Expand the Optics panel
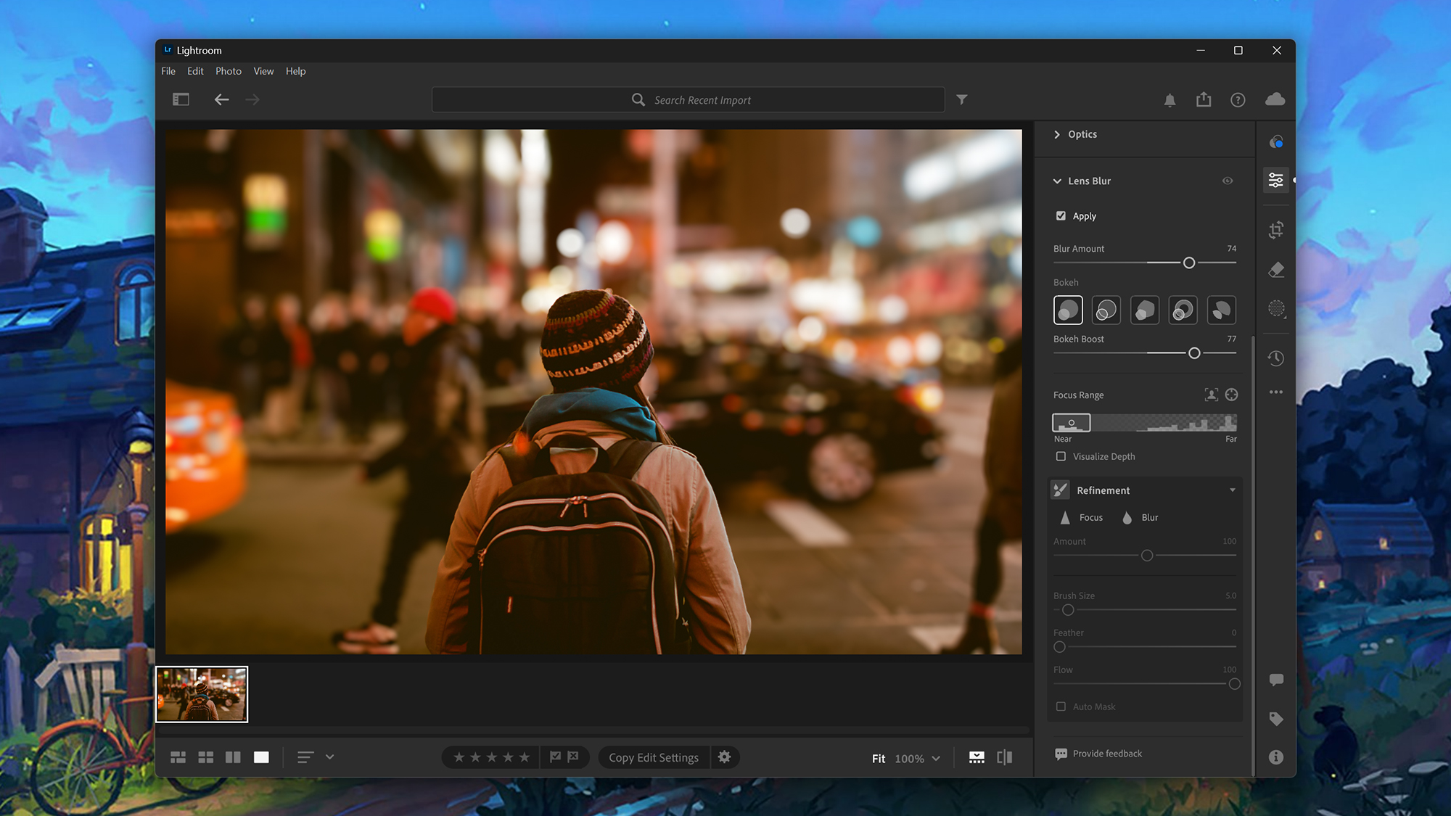1451x816 pixels. coord(1057,134)
